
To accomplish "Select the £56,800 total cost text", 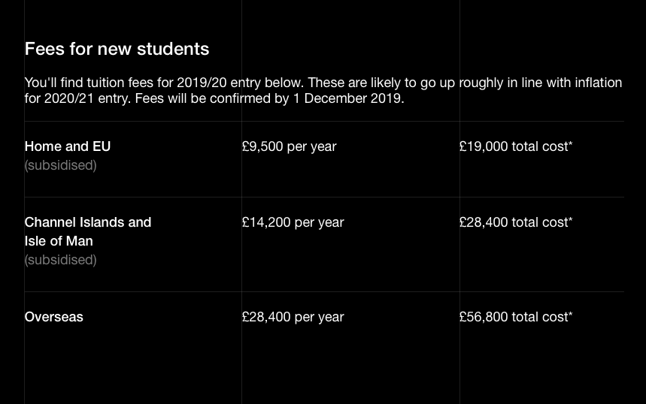I will point(513,317).
